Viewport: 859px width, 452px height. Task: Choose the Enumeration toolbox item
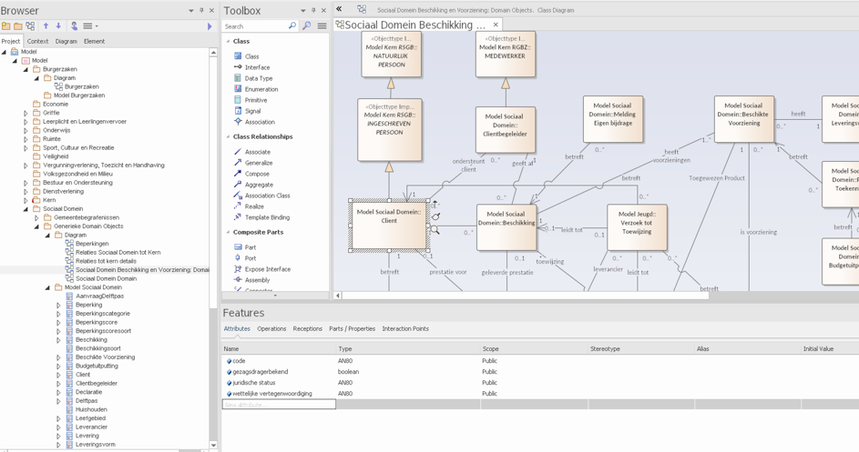pyautogui.click(x=261, y=89)
